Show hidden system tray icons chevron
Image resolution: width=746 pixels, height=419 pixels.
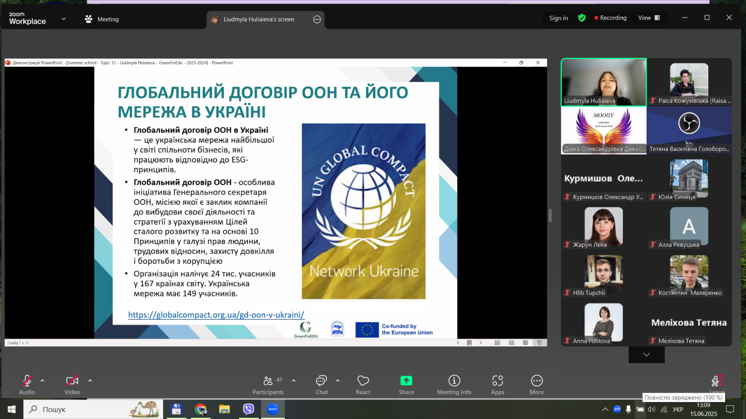click(x=605, y=410)
